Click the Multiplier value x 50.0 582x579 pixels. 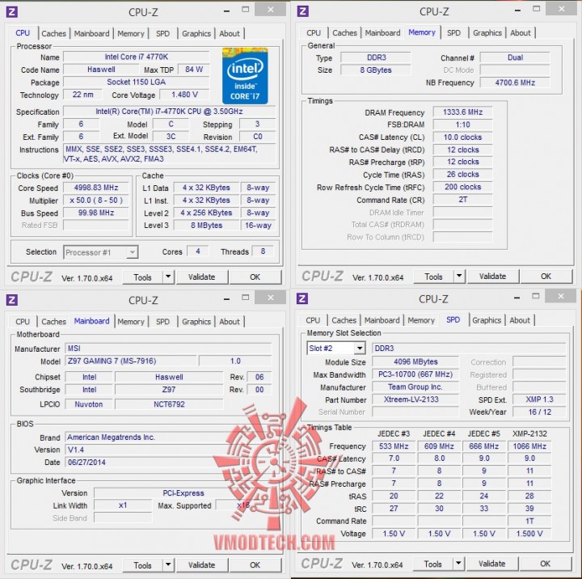click(96, 201)
